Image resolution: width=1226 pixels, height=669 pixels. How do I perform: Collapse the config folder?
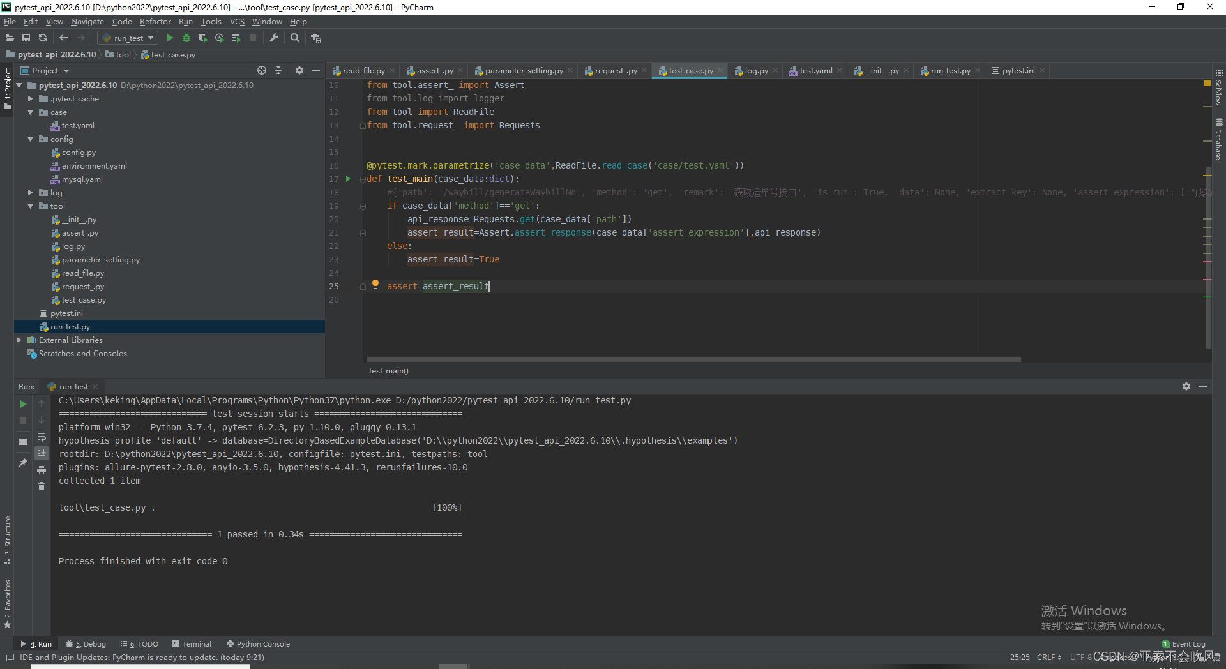pyautogui.click(x=30, y=139)
